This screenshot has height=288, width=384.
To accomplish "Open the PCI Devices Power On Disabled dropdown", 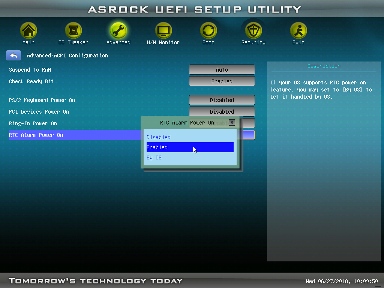I will pyautogui.click(x=222, y=111).
